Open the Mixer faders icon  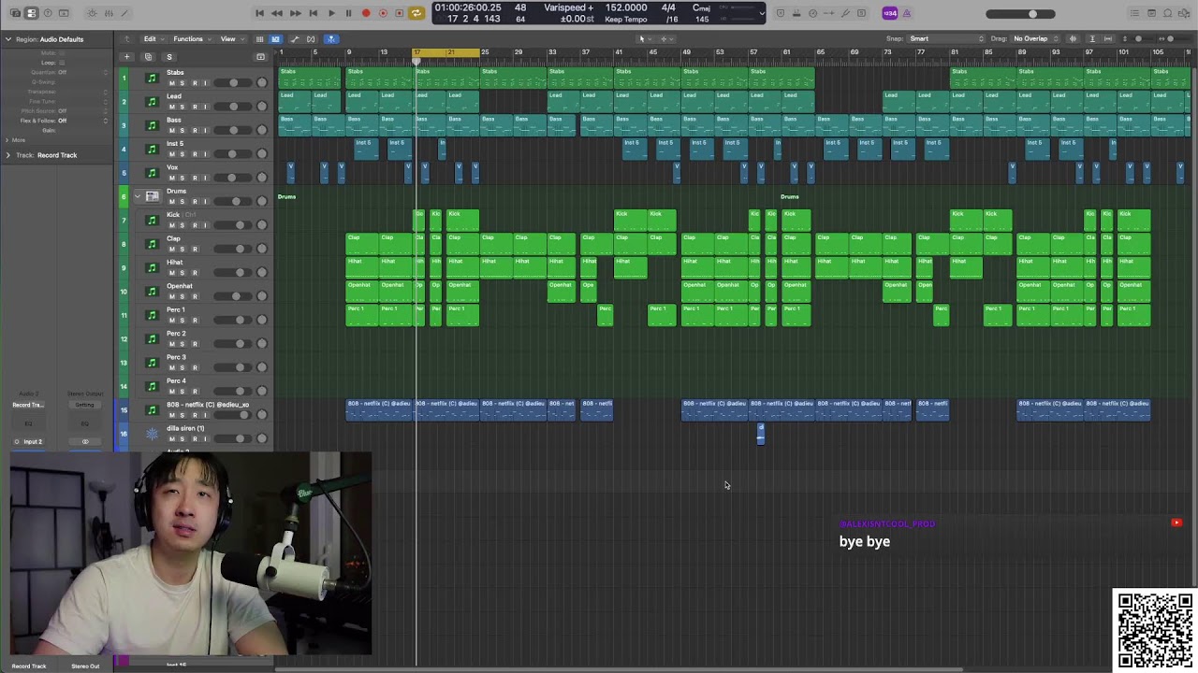point(109,13)
